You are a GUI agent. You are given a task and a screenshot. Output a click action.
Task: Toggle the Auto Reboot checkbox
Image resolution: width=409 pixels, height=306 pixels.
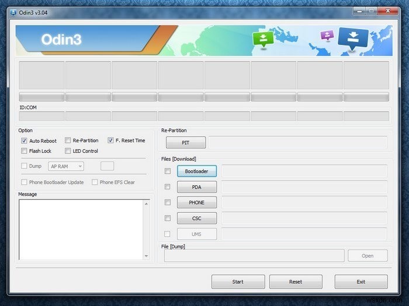[24, 141]
